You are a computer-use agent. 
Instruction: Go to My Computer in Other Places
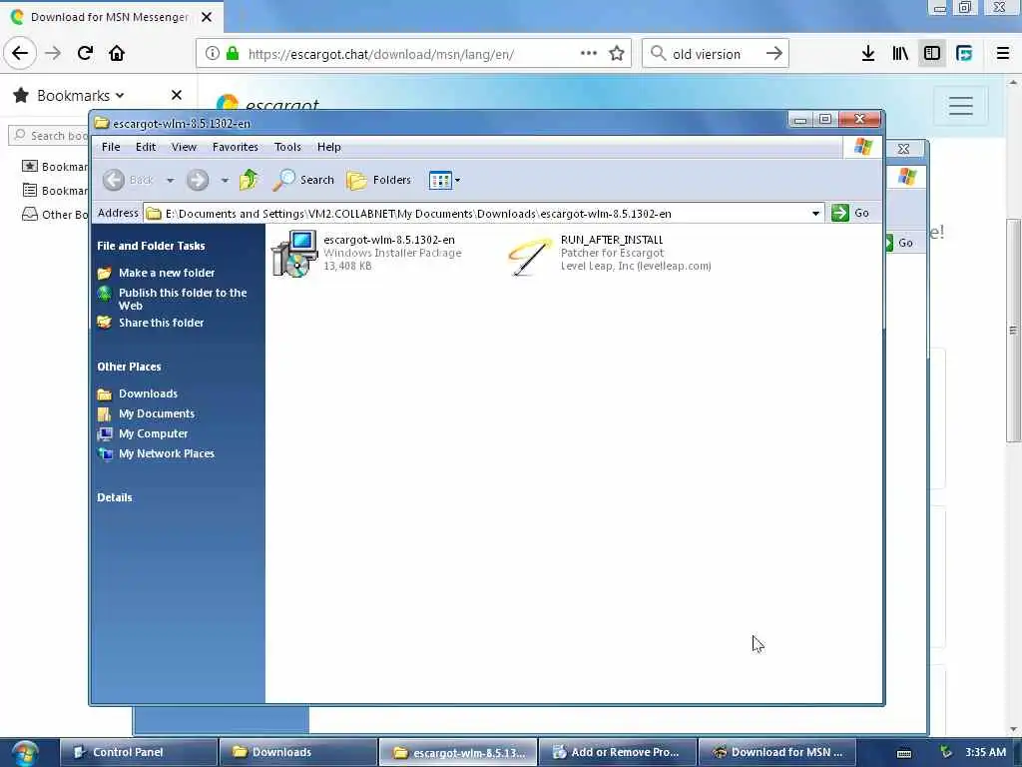coord(153,433)
